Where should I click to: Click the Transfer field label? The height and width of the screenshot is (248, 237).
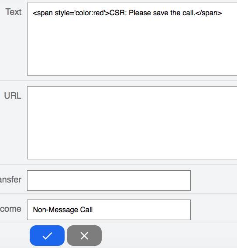point(10,180)
